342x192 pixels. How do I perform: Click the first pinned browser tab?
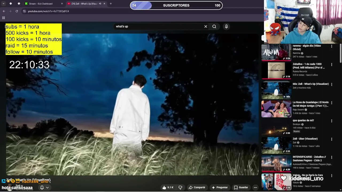coord(11,4)
